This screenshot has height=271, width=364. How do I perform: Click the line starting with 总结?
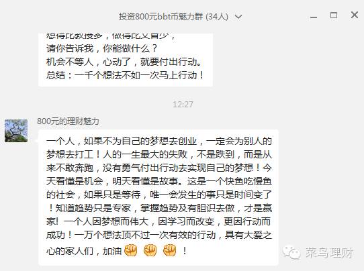tap(125, 75)
